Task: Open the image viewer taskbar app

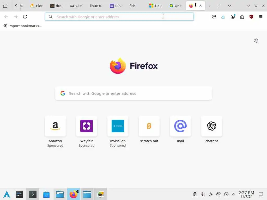Action: (x=101, y=194)
